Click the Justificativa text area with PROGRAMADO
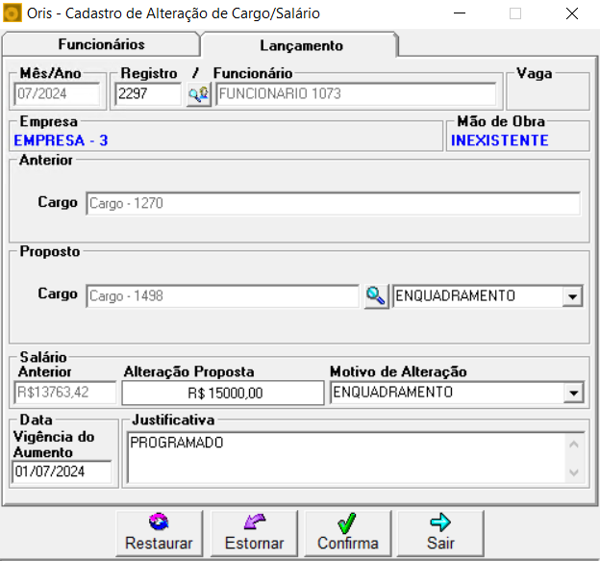This screenshot has width=600, height=561. pos(346,458)
